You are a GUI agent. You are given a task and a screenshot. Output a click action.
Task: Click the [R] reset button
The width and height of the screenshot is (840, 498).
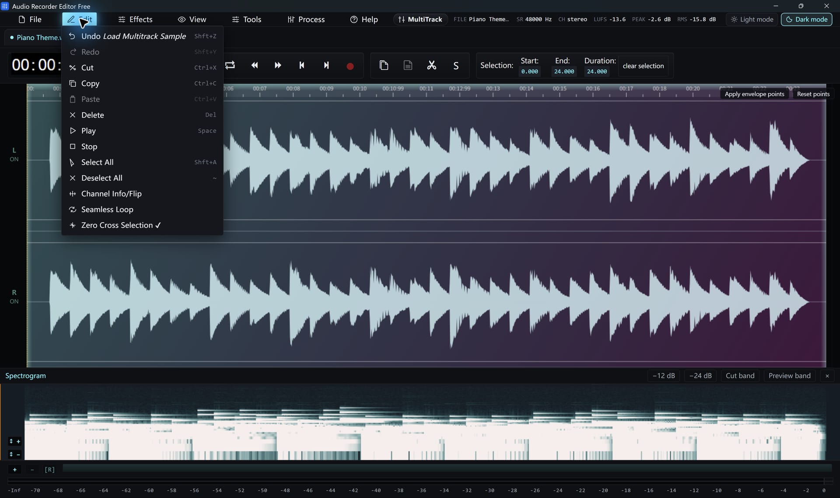click(x=50, y=470)
